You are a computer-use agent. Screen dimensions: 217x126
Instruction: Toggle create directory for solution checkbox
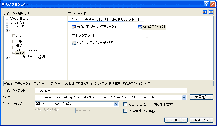(x=125, y=104)
